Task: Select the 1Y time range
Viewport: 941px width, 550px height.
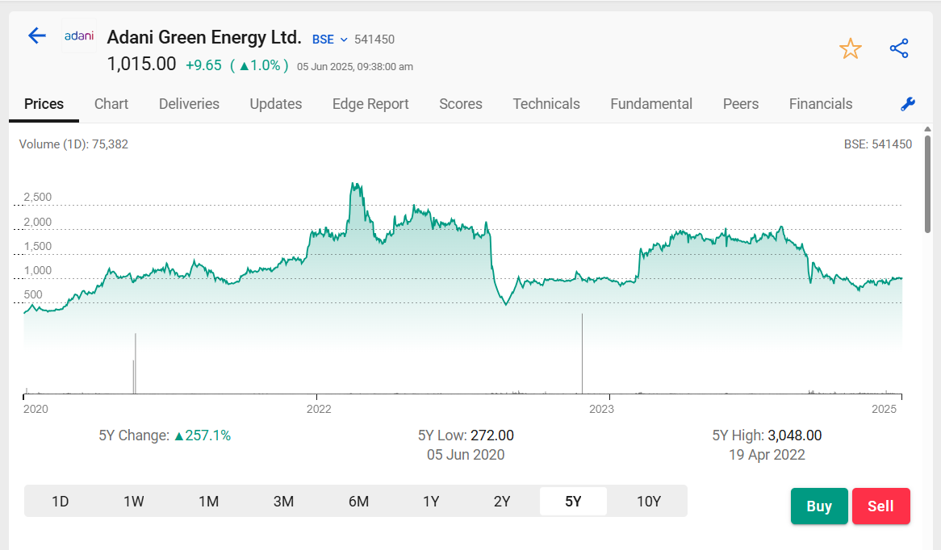Action: (x=431, y=501)
